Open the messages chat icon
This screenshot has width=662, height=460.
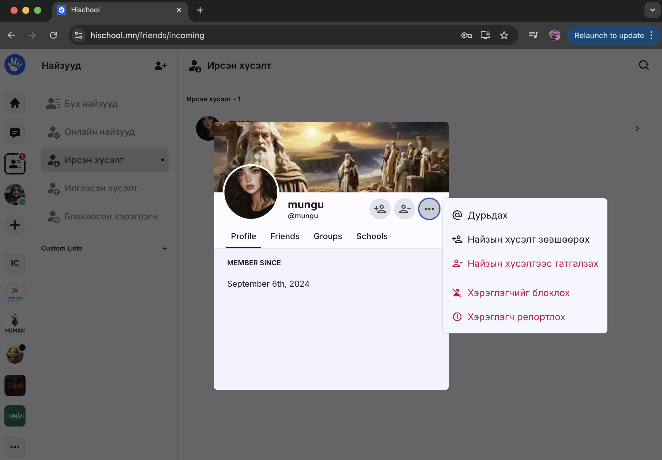(15, 133)
